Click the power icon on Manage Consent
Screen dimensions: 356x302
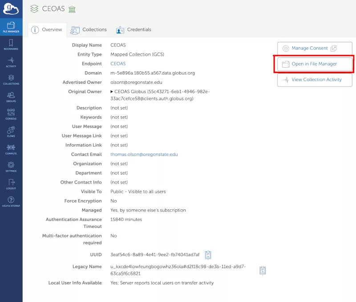tap(286, 49)
